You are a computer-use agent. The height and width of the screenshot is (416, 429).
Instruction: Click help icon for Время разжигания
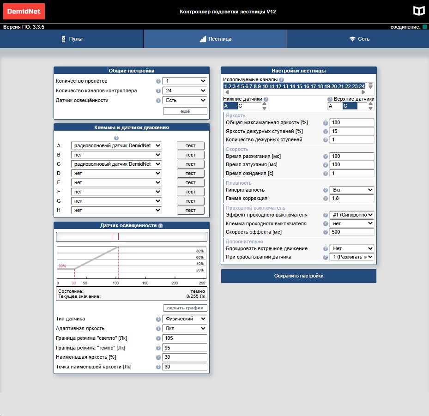(325, 157)
